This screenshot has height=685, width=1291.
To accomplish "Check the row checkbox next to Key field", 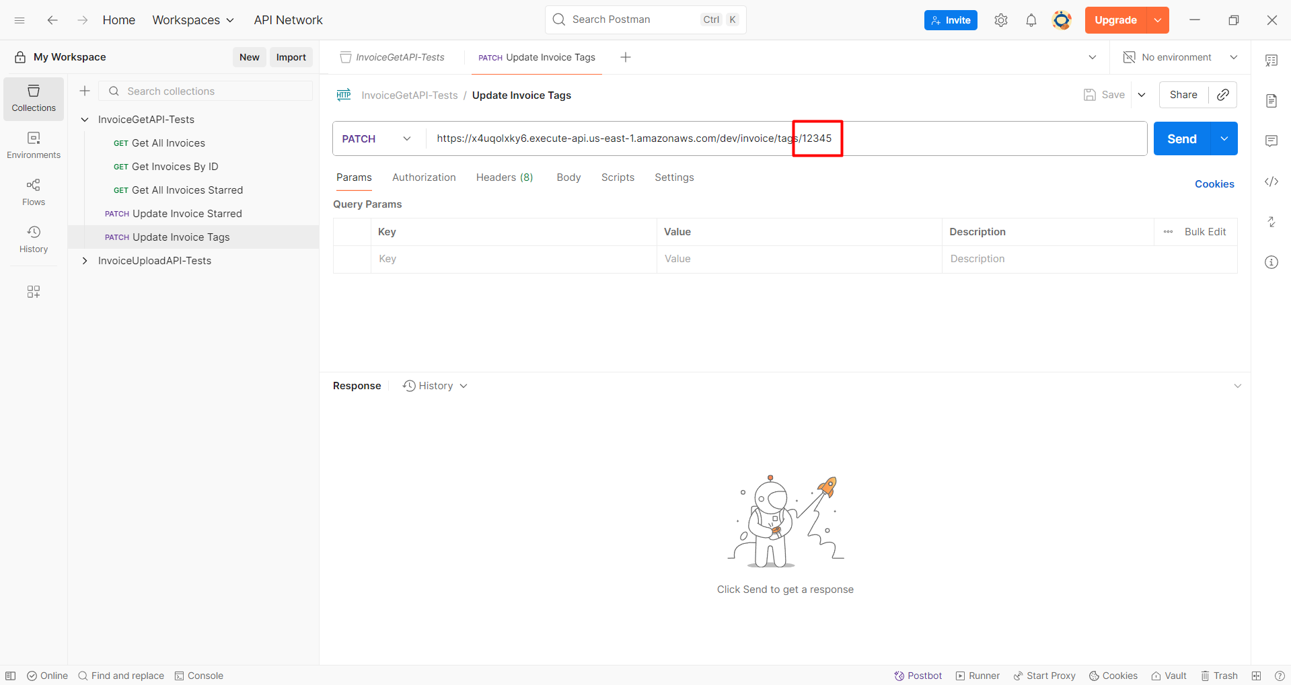I will coord(352,259).
